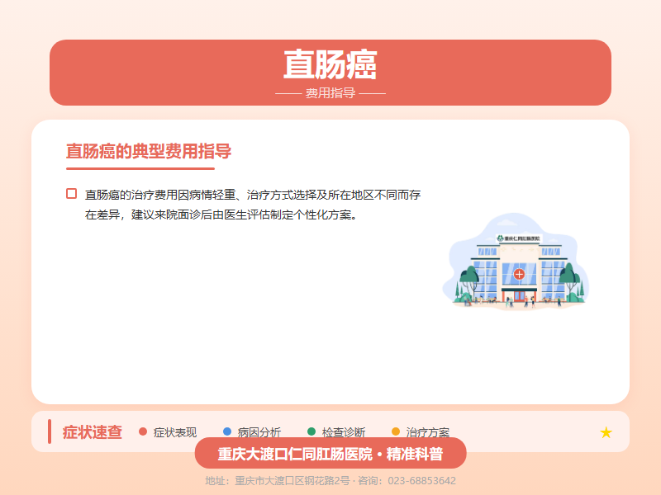This screenshot has width=661, height=495.
Task: Click the green dot beside 检查诊断
Action: [311, 431]
